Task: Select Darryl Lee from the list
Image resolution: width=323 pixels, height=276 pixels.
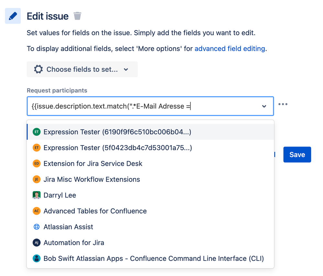Action: (x=150, y=195)
